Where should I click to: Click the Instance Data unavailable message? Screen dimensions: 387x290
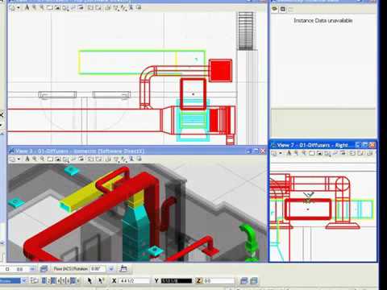click(322, 20)
